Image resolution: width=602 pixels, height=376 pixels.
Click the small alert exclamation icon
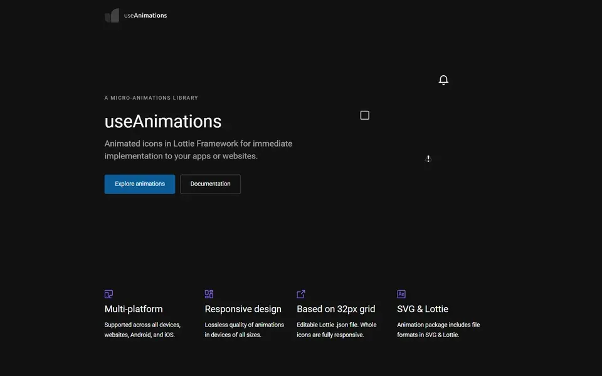[x=428, y=159]
